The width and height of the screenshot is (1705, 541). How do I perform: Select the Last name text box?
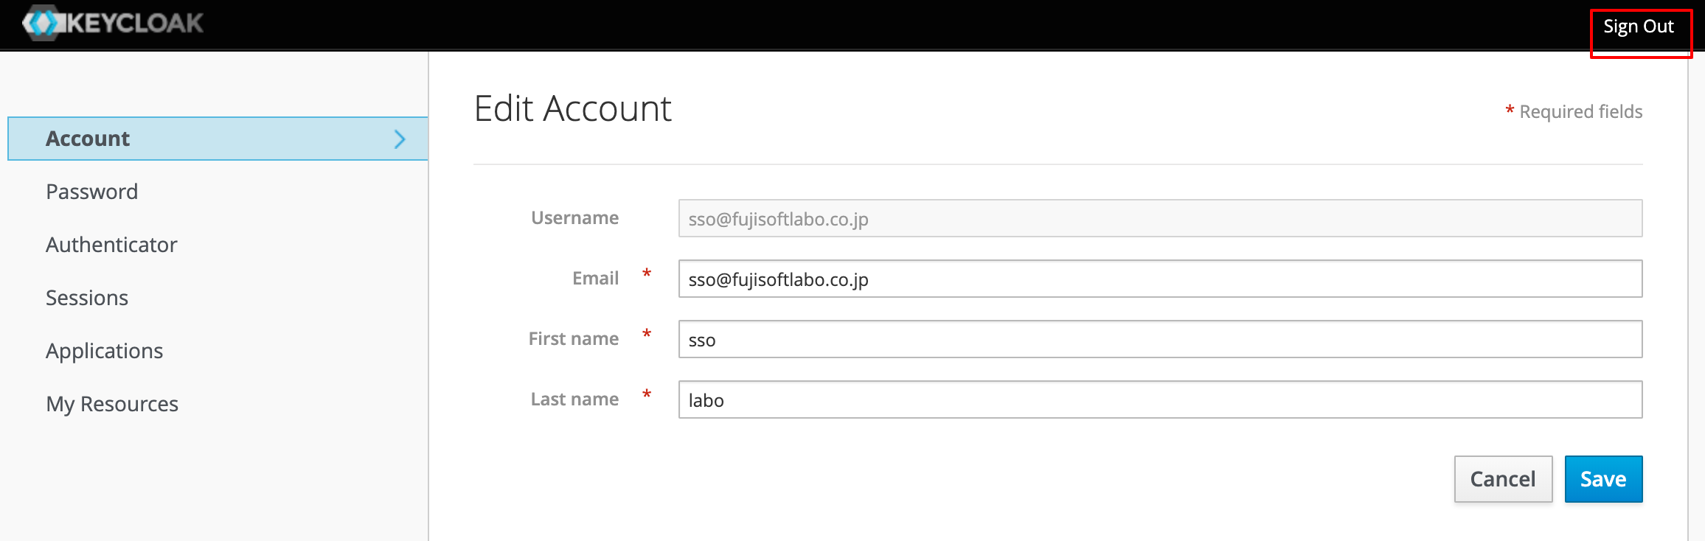(1159, 400)
